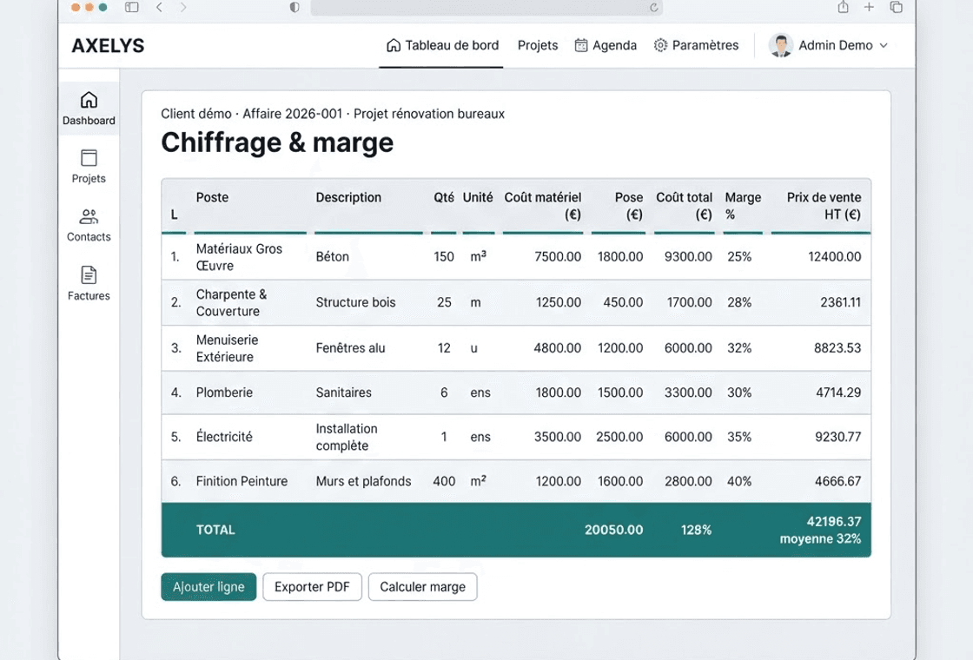Select the Charpente & Couverture cell
The height and width of the screenshot is (660, 973).
(x=231, y=303)
